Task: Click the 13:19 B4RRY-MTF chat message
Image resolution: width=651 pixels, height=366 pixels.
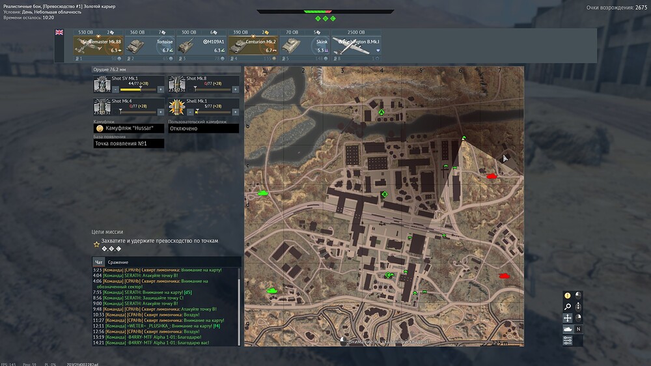Action: click(147, 337)
